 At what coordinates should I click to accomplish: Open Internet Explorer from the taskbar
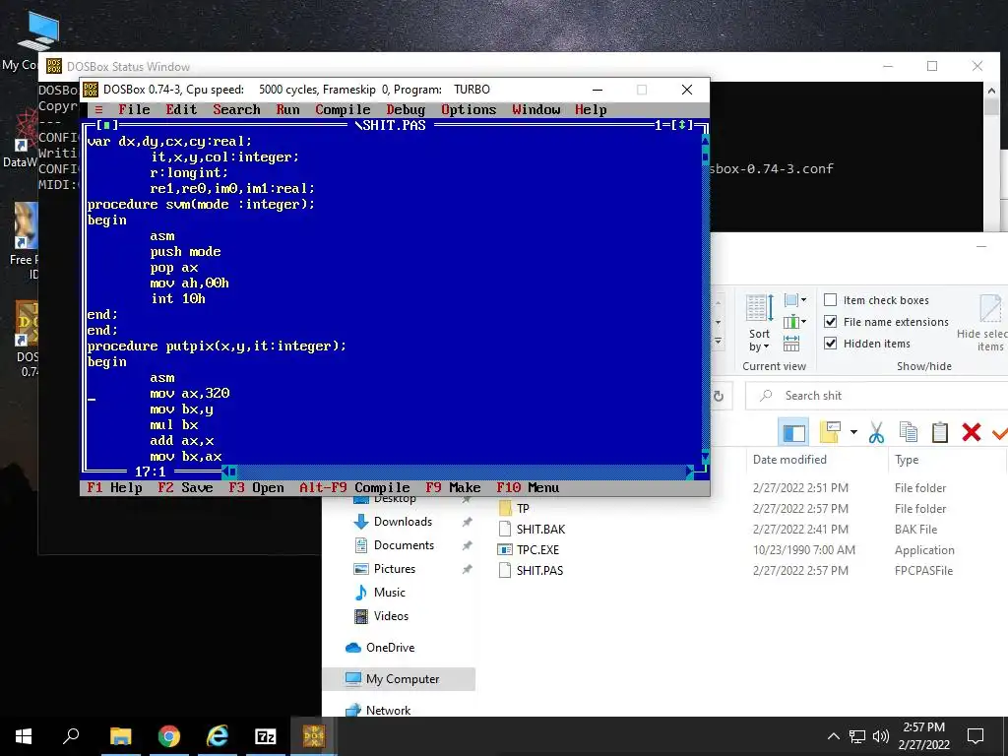coord(218,736)
